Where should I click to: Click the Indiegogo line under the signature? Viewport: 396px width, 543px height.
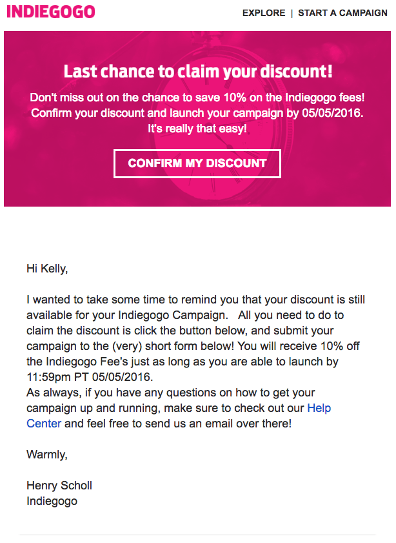(52, 501)
